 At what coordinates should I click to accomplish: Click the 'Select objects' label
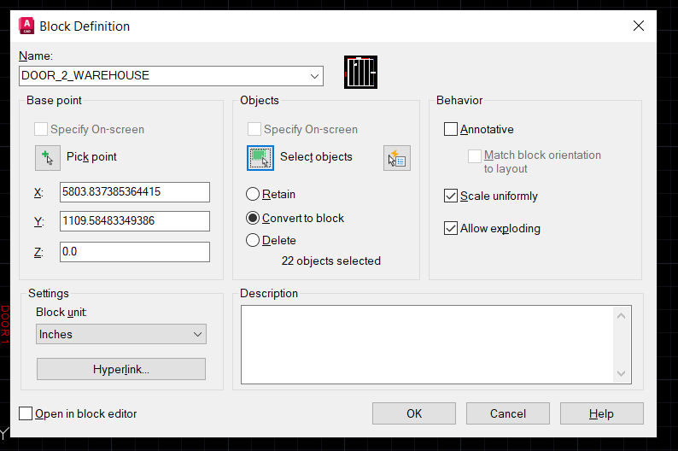pos(316,156)
